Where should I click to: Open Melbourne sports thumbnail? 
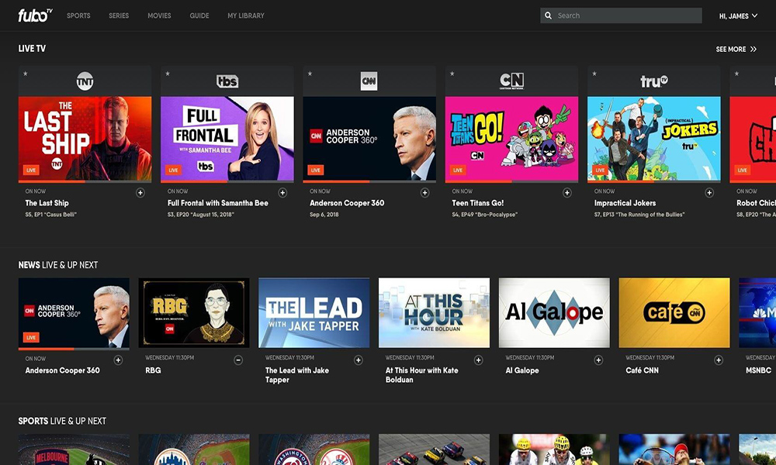74,449
